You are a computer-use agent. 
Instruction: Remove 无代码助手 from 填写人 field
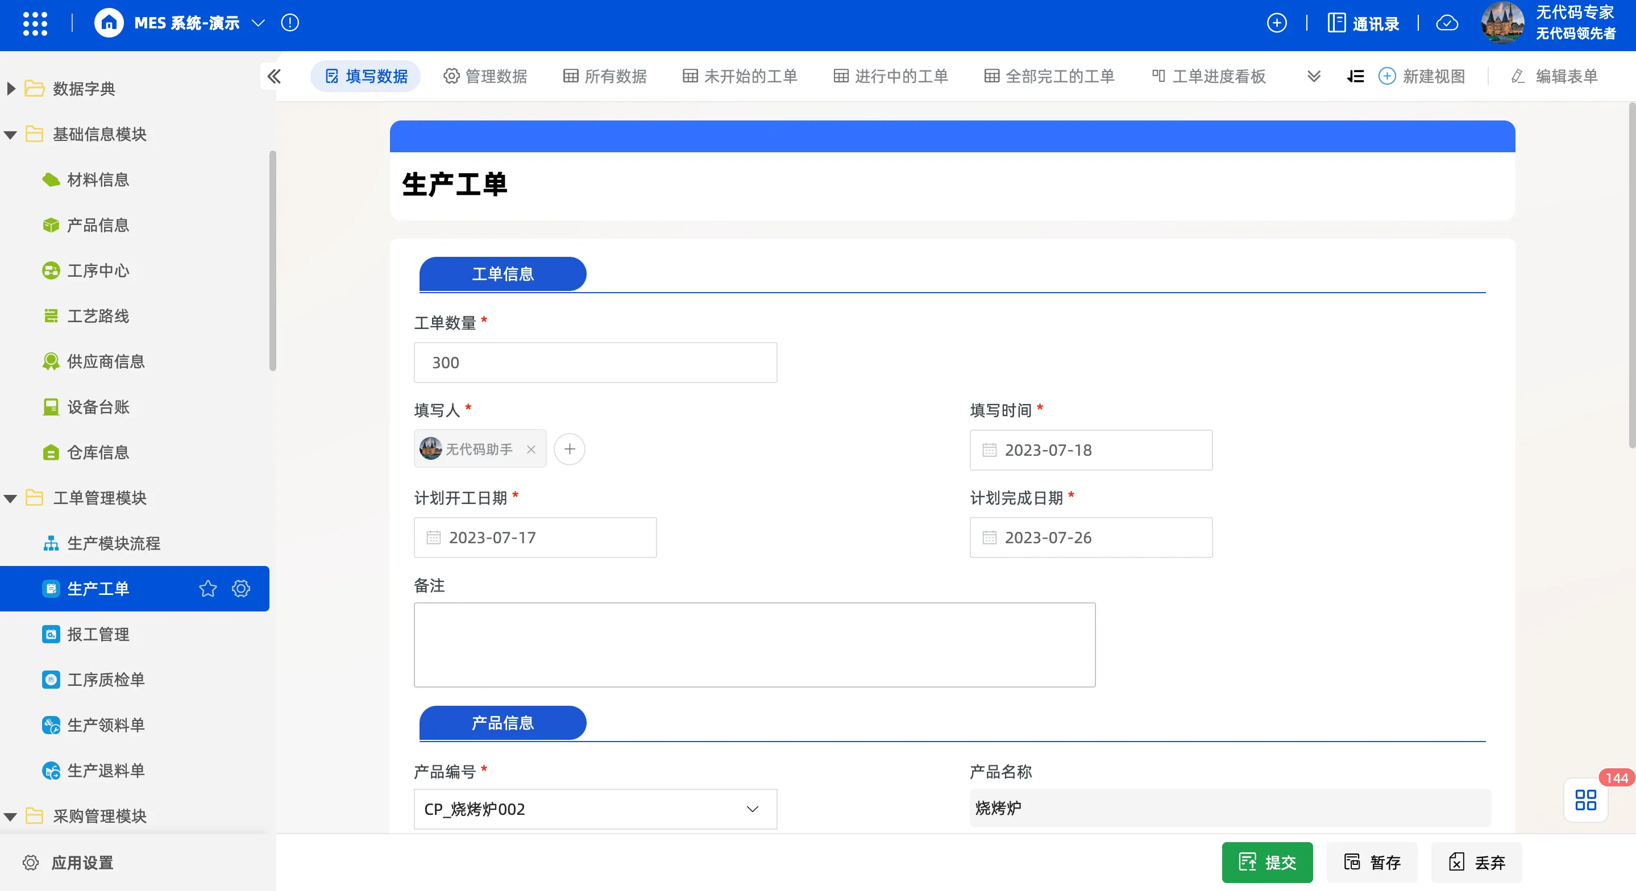(531, 449)
